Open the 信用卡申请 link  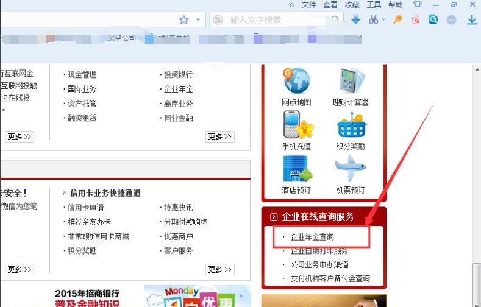click(x=85, y=208)
